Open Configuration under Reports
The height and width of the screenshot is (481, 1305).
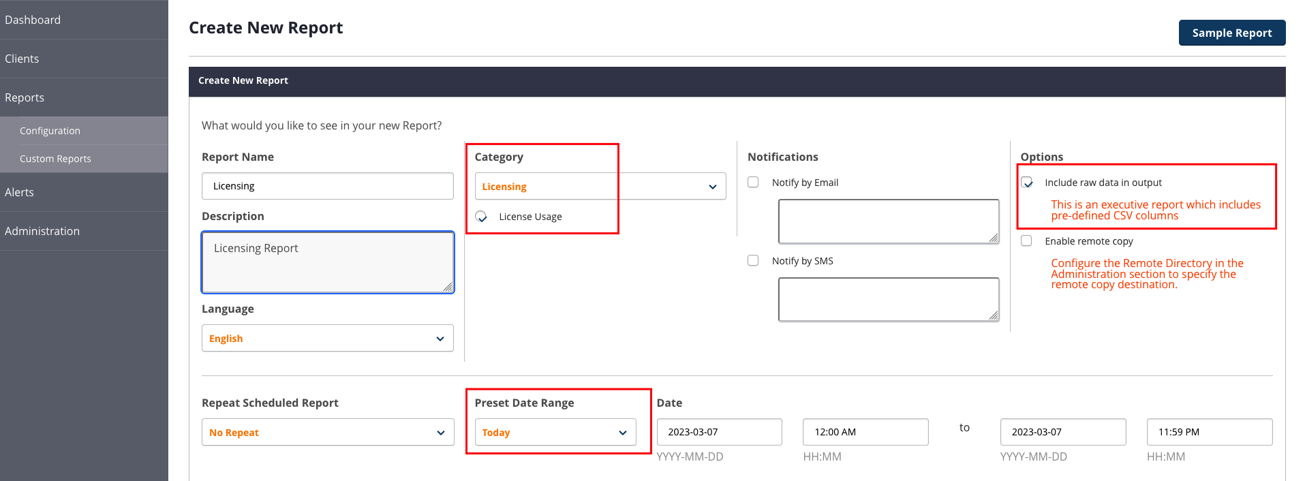(84, 131)
